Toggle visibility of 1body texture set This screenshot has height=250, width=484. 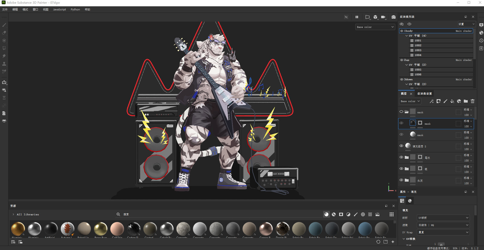pos(402,31)
